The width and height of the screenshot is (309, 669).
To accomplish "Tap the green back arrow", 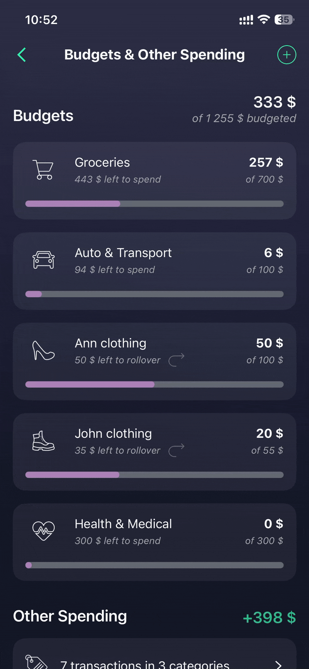I will coord(22,55).
